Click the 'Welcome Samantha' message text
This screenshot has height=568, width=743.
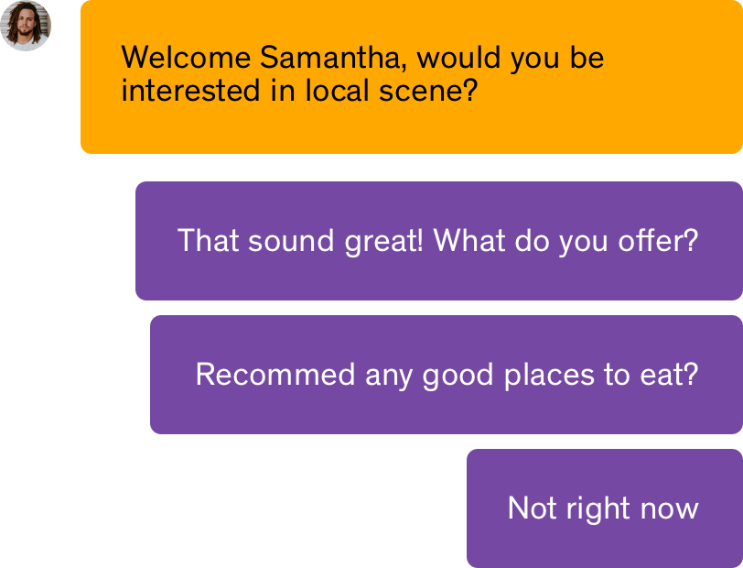(x=362, y=74)
